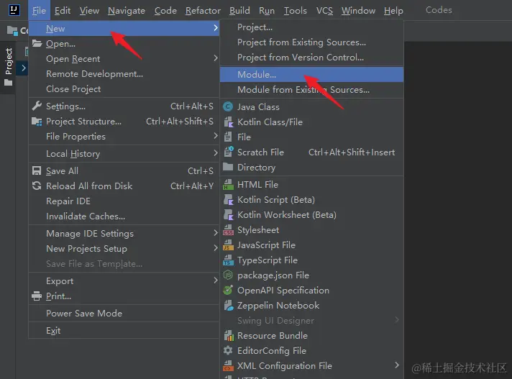Click the Print printer icon
Screen dimensions: 512x379
point(37,296)
